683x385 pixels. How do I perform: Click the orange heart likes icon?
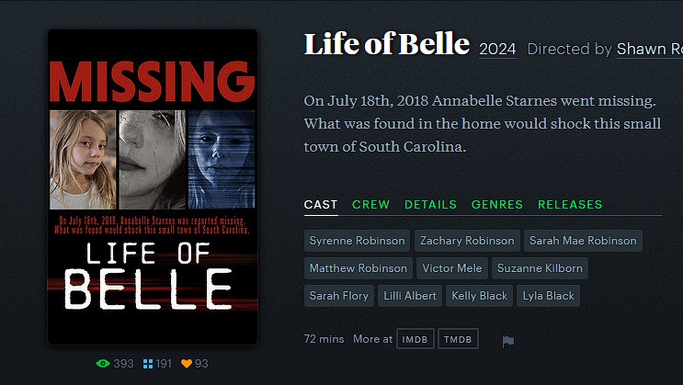click(186, 363)
